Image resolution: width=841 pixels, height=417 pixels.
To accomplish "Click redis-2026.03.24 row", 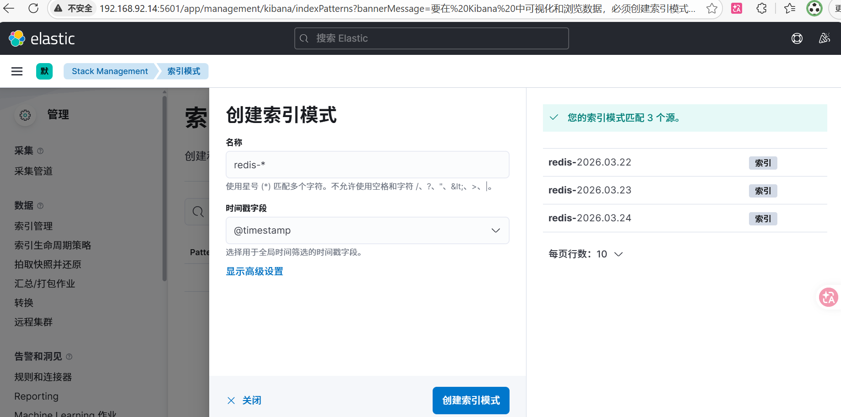I will (685, 218).
